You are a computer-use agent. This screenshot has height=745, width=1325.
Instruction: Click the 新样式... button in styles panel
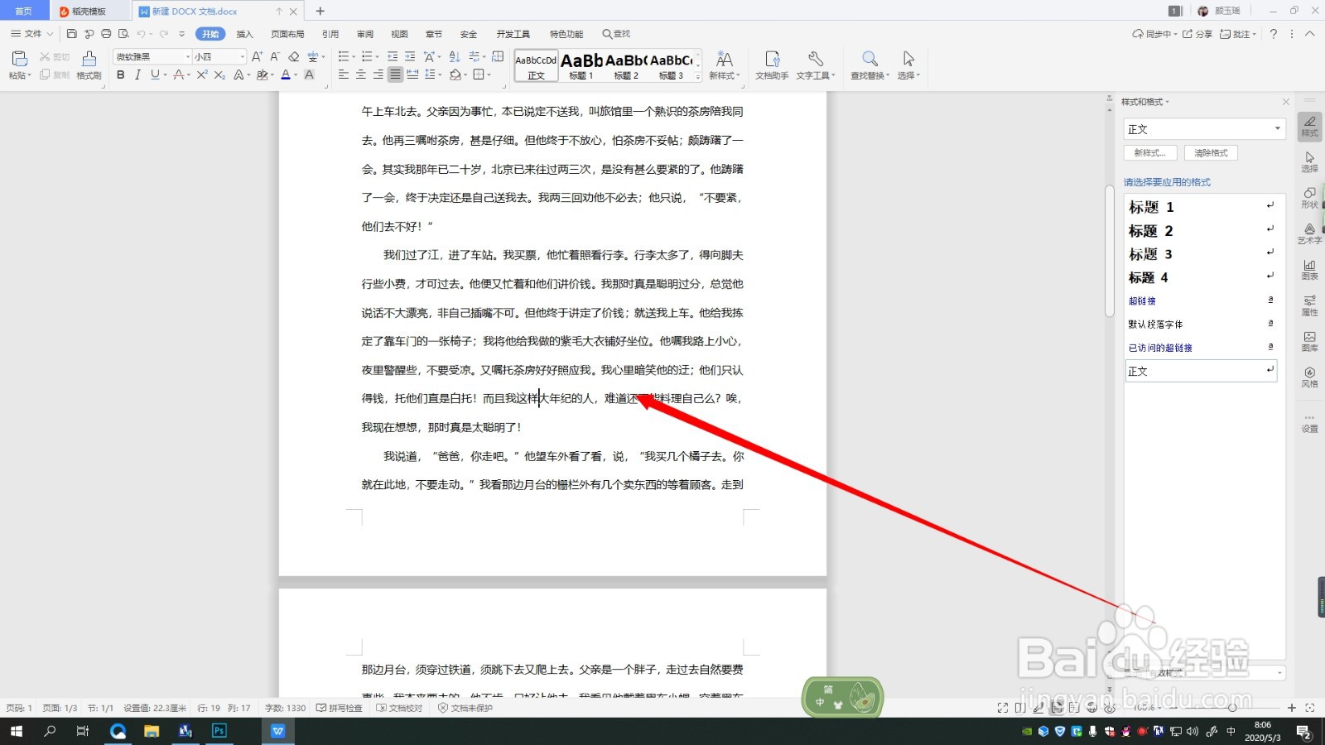tap(1150, 153)
